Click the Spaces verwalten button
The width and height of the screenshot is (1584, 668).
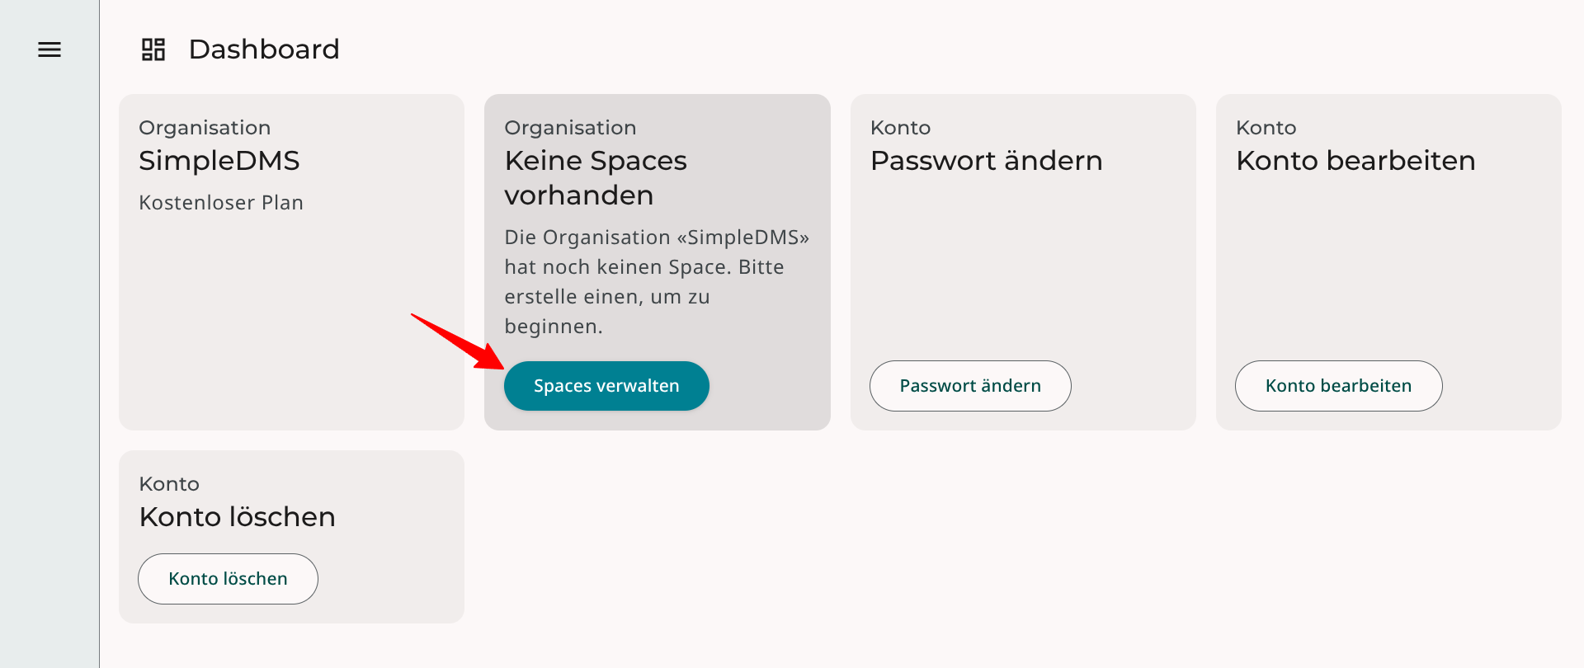click(x=606, y=386)
